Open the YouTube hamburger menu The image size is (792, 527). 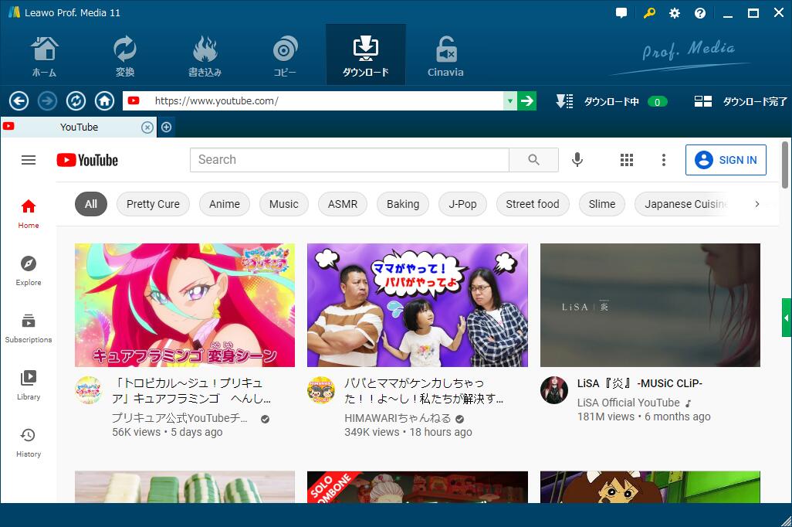[x=29, y=160]
